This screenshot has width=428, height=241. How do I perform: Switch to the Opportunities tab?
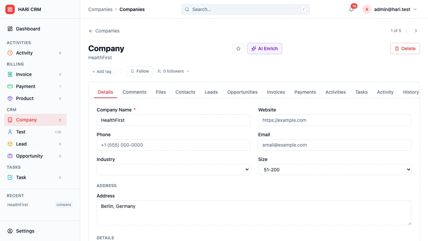point(242,92)
